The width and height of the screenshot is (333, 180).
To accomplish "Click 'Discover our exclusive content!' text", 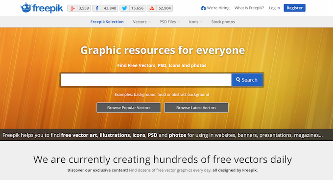I will click(97, 170).
